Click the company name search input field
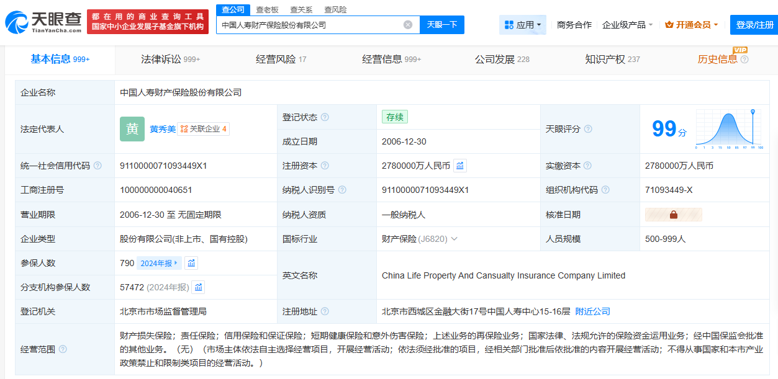Screen dimensions: 778x379 310,25
